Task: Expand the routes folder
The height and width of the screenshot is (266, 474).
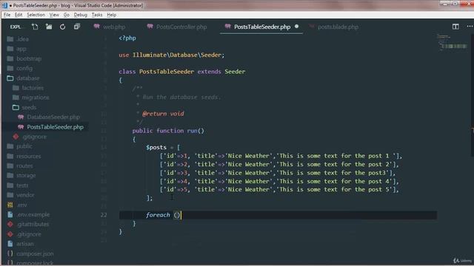Action: pos(24,166)
